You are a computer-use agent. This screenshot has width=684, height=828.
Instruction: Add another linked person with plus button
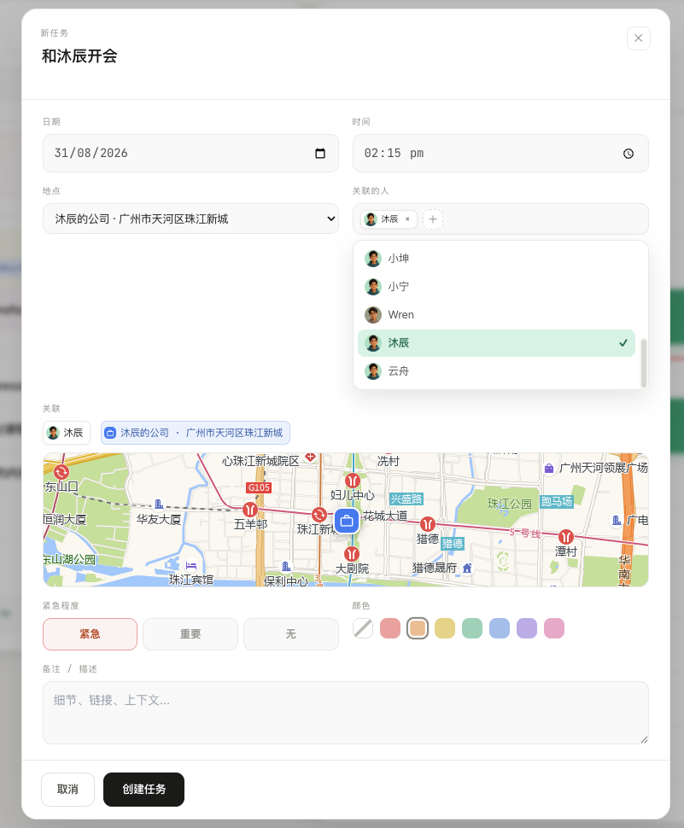433,219
